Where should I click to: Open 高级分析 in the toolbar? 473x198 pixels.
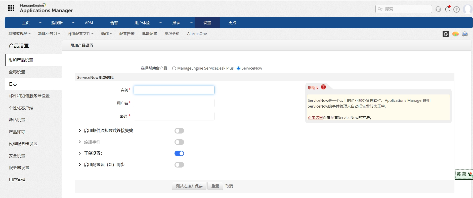(x=172, y=34)
